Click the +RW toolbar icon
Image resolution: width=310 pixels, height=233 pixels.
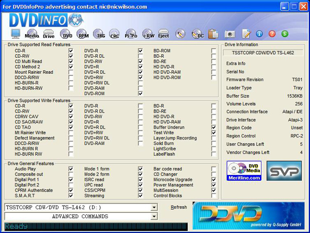[148, 34]
